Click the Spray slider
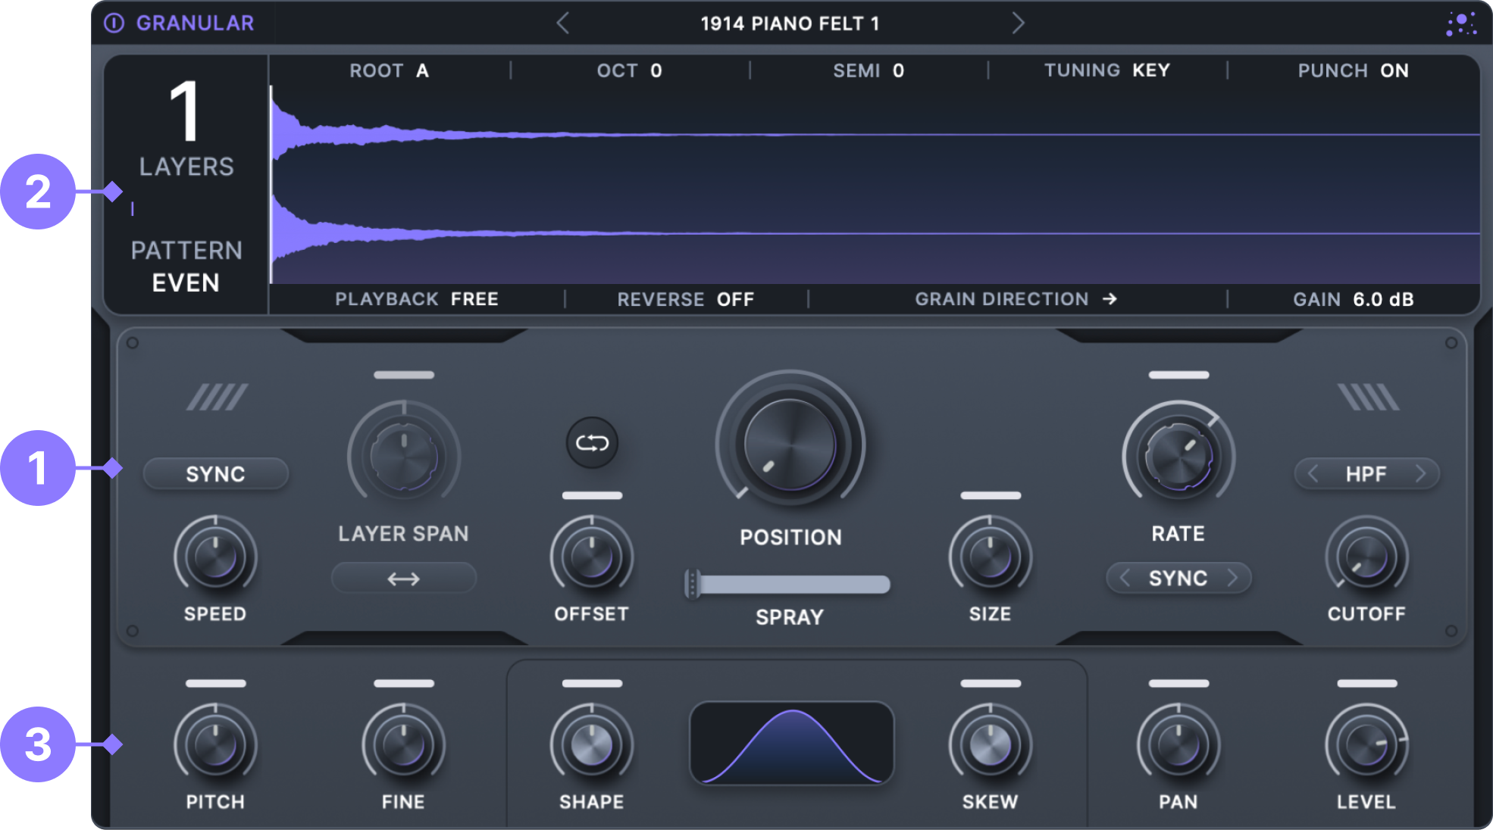The height and width of the screenshot is (830, 1493). [x=788, y=585]
